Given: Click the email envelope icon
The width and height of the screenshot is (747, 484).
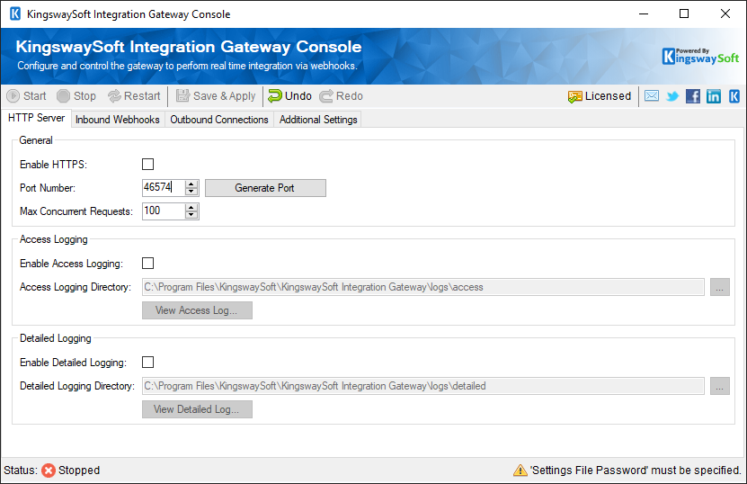Looking at the screenshot, I should 652,96.
